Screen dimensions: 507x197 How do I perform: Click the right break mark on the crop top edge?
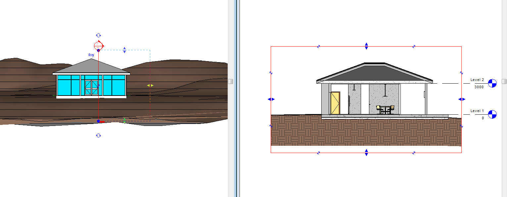pyautogui.click(x=414, y=47)
